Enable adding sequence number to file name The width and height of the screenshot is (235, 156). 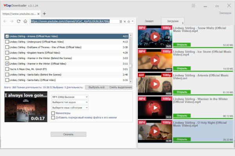(53, 118)
